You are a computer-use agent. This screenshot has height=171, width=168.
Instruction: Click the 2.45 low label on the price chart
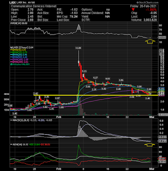coord(147,98)
